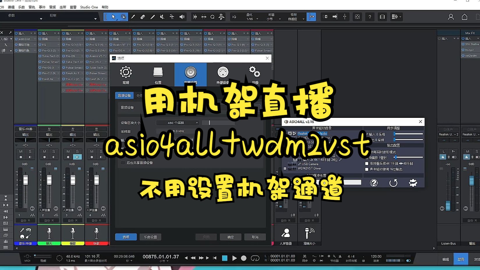480x270 pixels.
Task: Click the 选项 button in the dialog footer
Action: pos(126,237)
